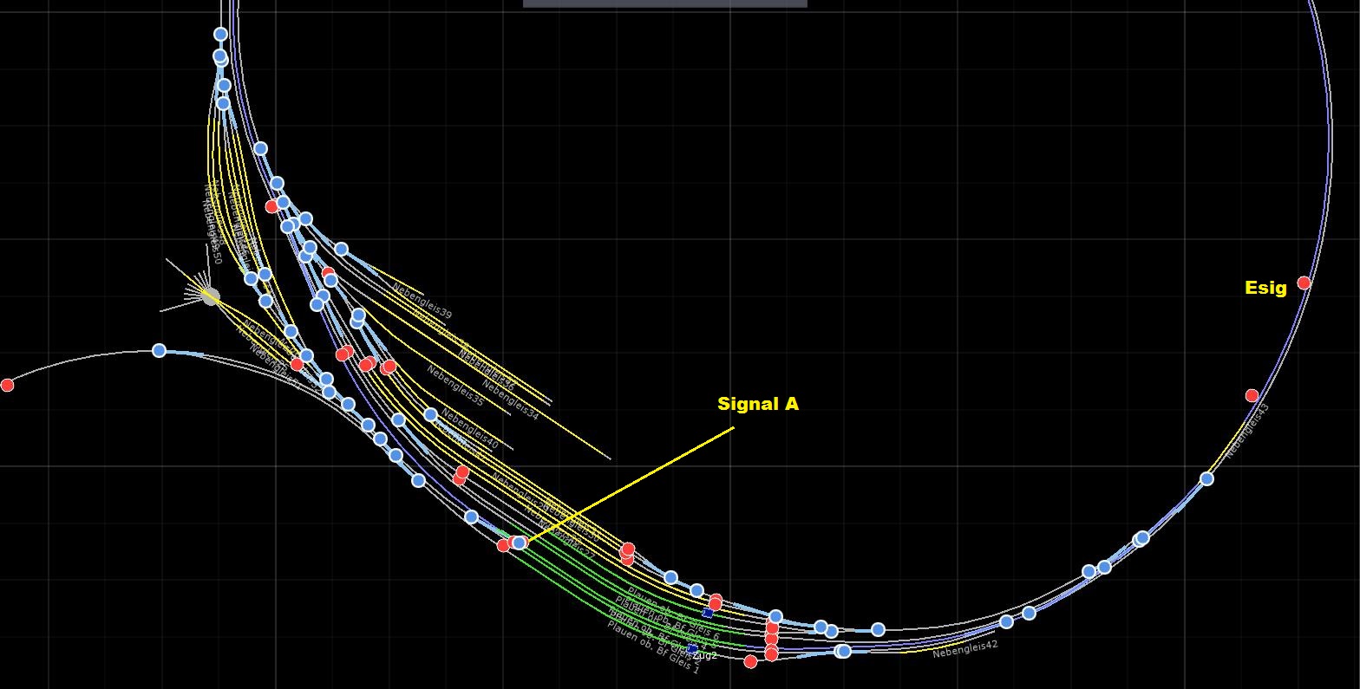Select the gray turntable hub

click(210, 296)
